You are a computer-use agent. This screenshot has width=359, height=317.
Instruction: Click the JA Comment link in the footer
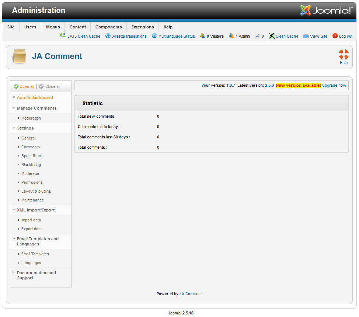pos(191,294)
